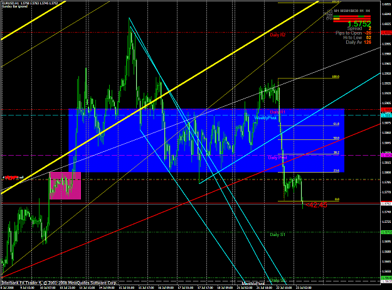Click the Spread label
This screenshot has width=392, height=290.
(354, 28)
